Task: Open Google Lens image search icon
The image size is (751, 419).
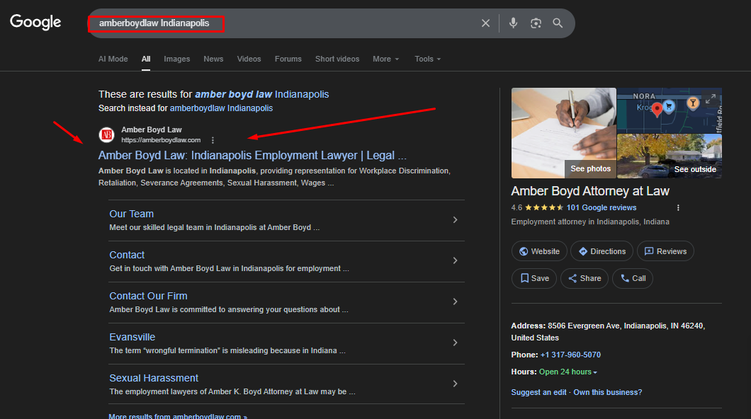Action: pos(536,23)
